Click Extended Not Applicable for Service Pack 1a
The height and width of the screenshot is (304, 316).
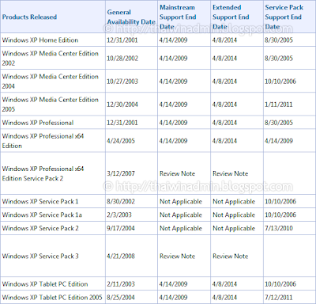point(234,215)
